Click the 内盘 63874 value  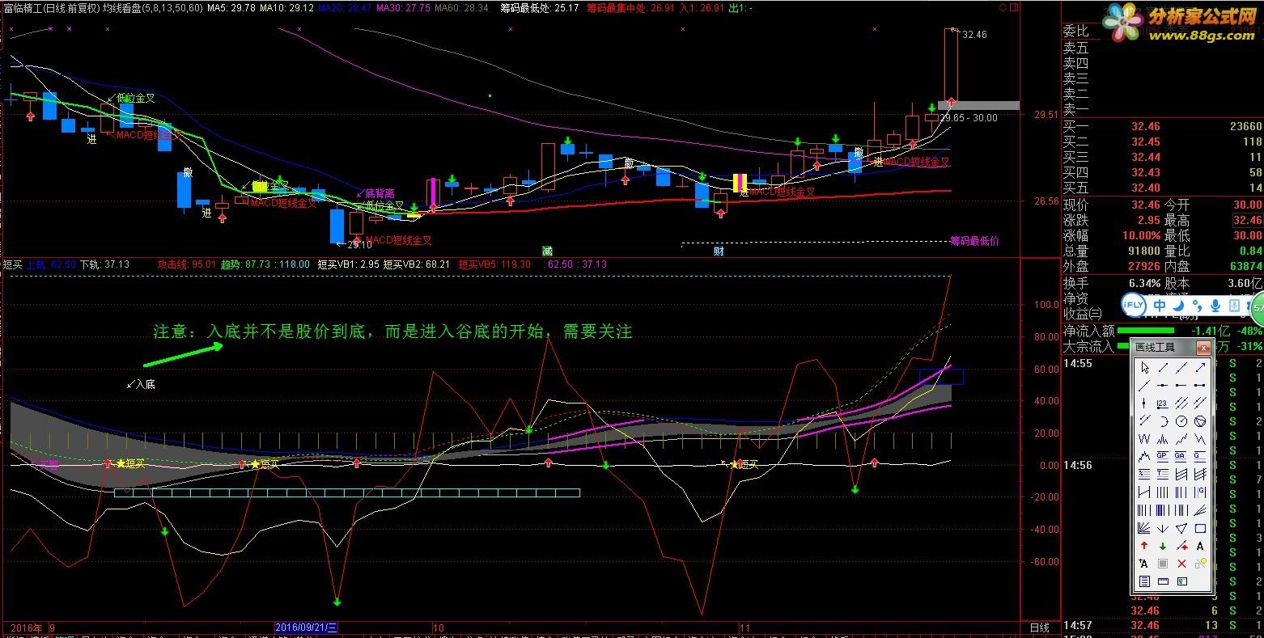click(1245, 266)
